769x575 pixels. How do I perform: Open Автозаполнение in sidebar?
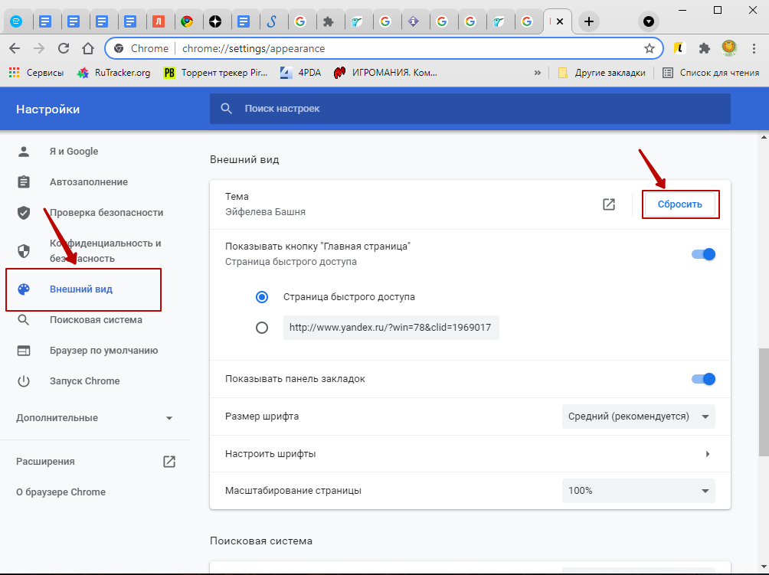click(x=88, y=182)
